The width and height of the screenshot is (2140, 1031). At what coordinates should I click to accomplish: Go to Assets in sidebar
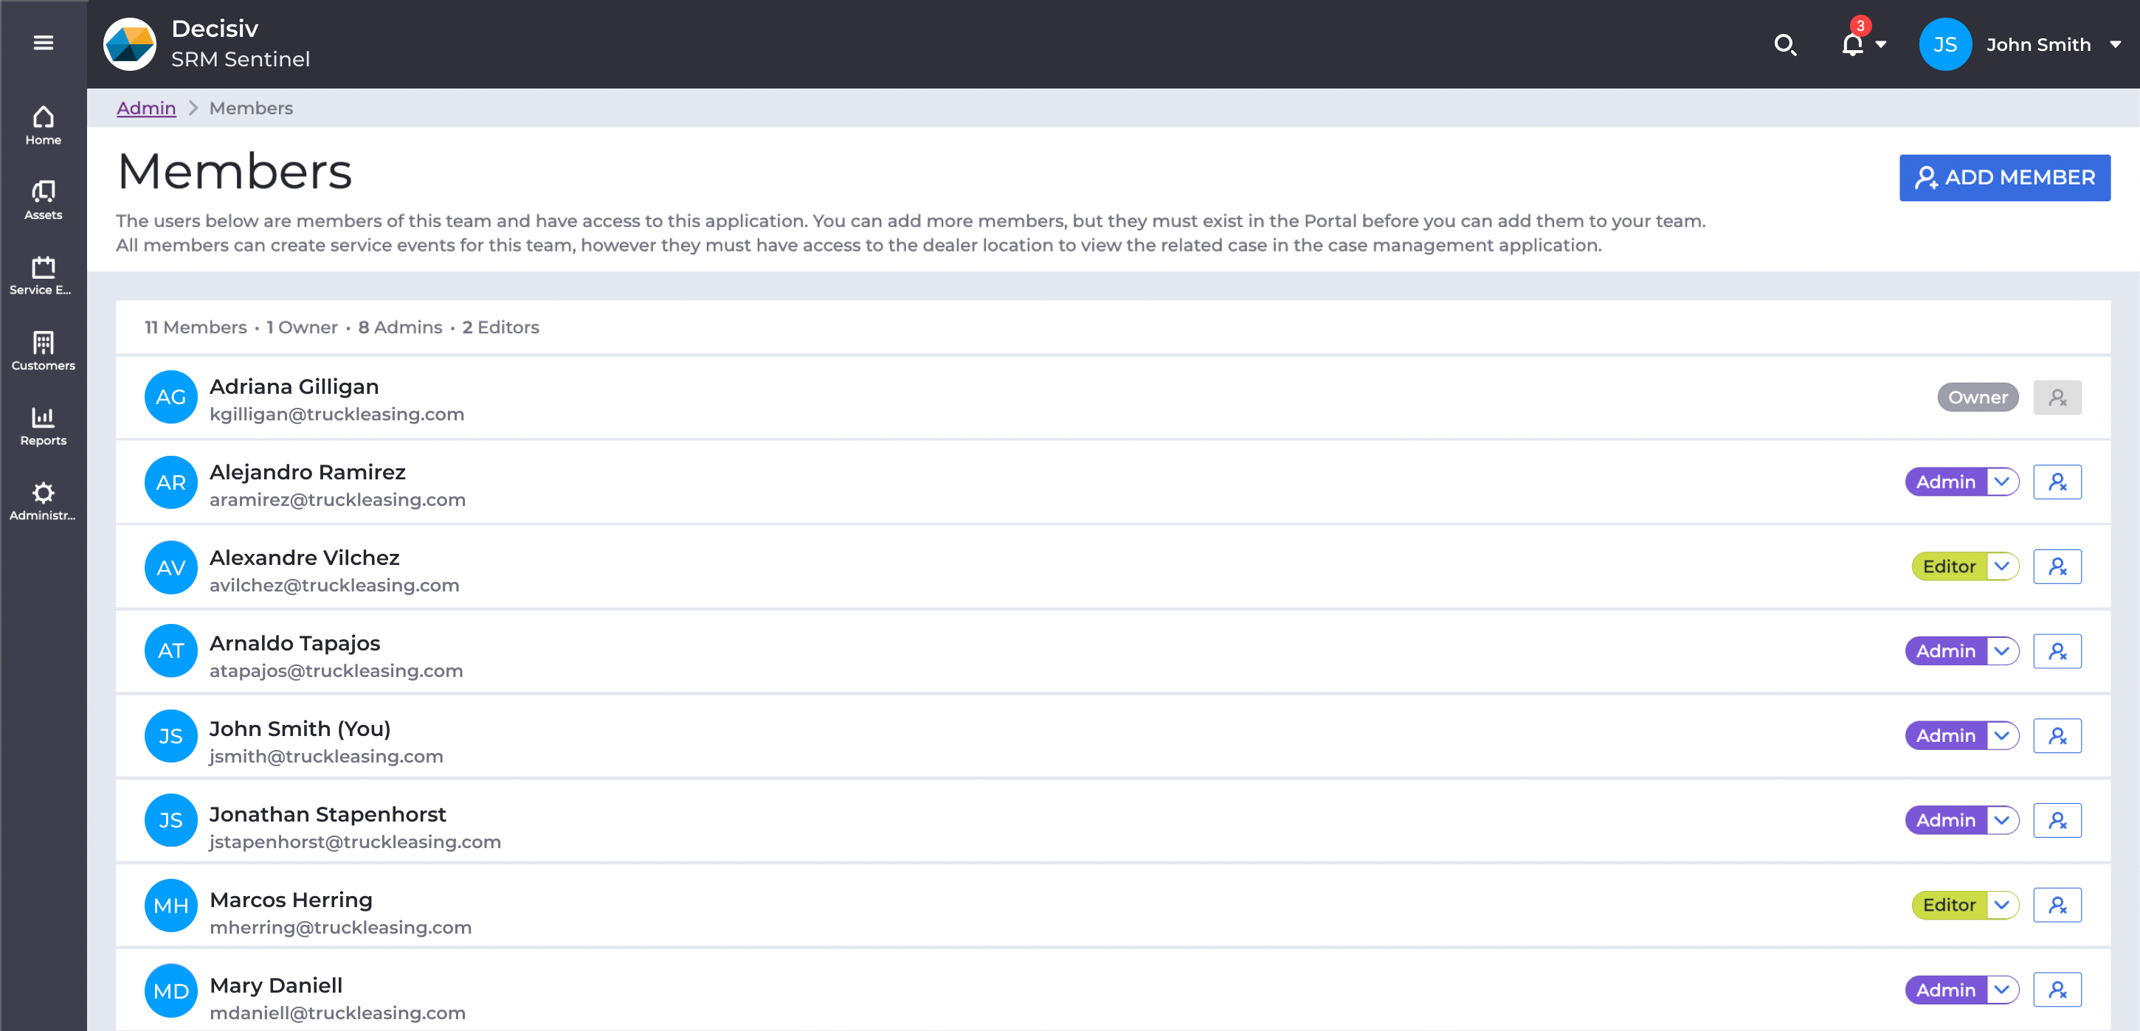click(x=44, y=200)
